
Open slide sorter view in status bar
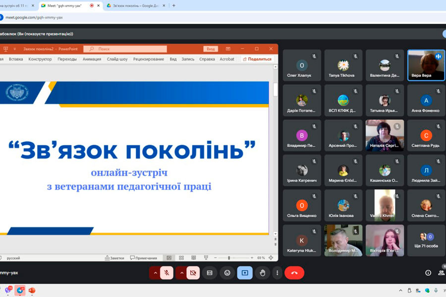click(x=181, y=258)
